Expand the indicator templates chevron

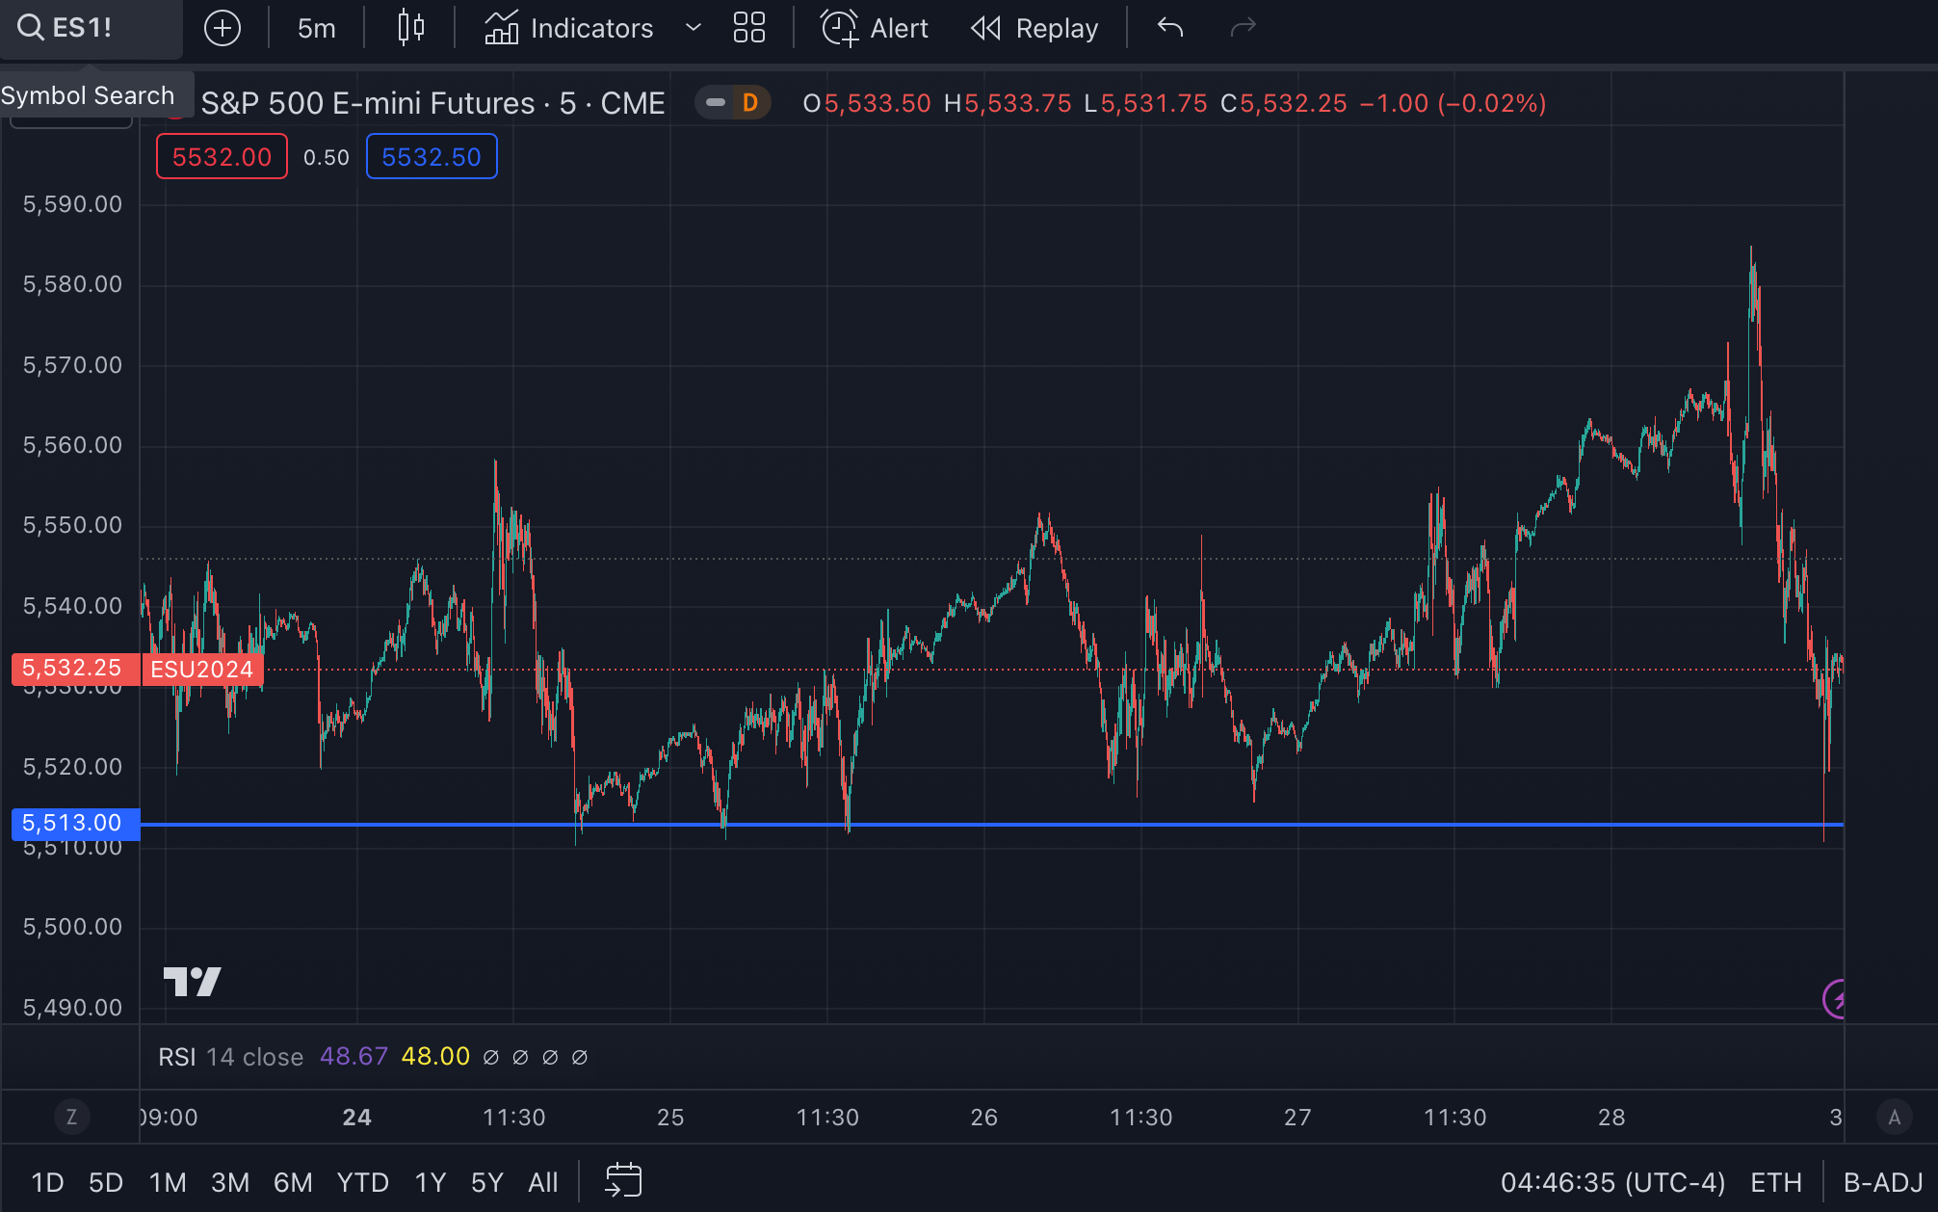(x=693, y=28)
